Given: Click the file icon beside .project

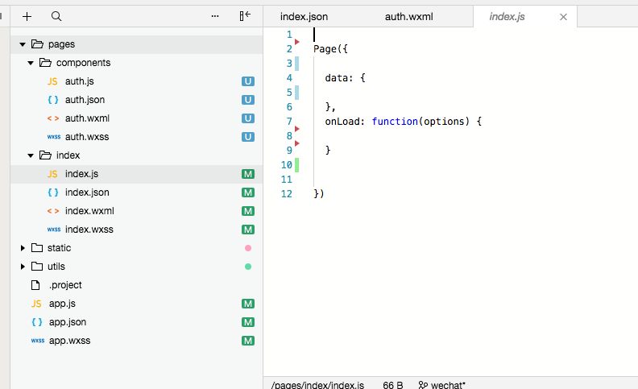Looking at the screenshot, I should [x=35, y=285].
